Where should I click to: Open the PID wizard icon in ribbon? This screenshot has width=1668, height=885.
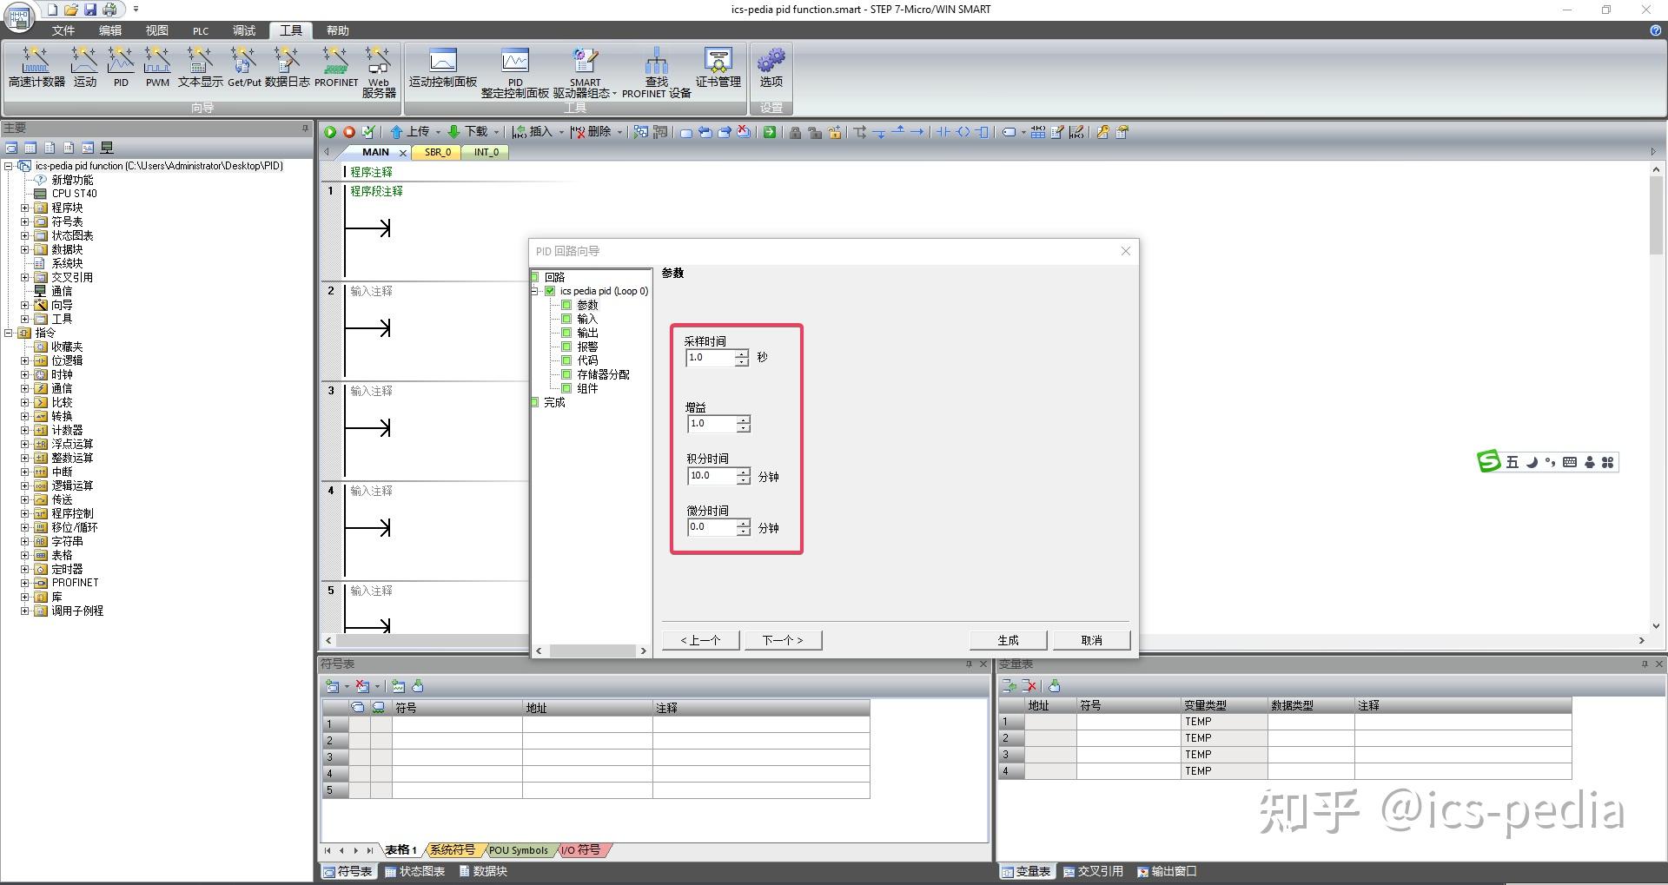(x=121, y=67)
